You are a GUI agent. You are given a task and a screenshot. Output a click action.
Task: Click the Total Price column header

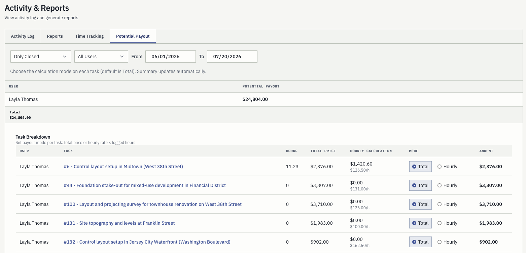point(323,151)
